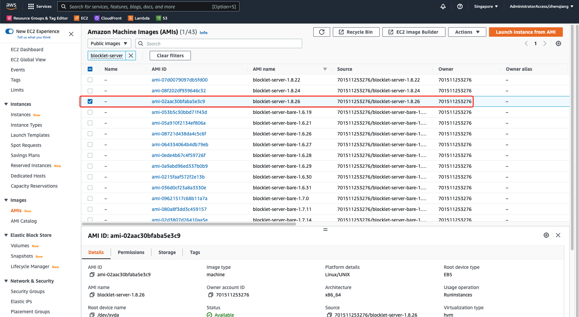Click Launch instance from AMI button
Viewport: 579px width, 317px height.
(x=525, y=32)
